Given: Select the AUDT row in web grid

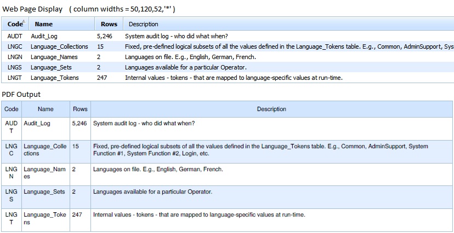Looking at the screenshot, I should (x=228, y=36).
